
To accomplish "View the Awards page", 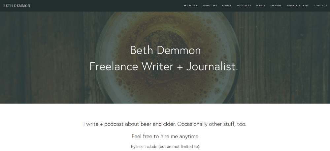I will (x=276, y=6).
